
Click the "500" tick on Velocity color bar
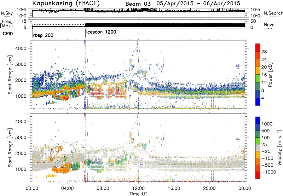[x=266, y=131]
